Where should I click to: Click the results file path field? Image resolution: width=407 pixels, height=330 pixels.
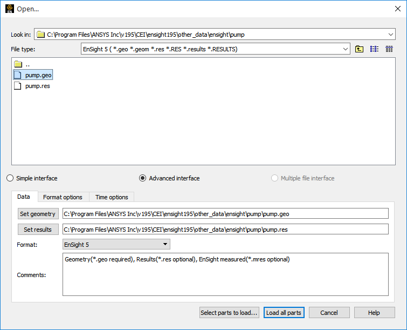[225, 230]
